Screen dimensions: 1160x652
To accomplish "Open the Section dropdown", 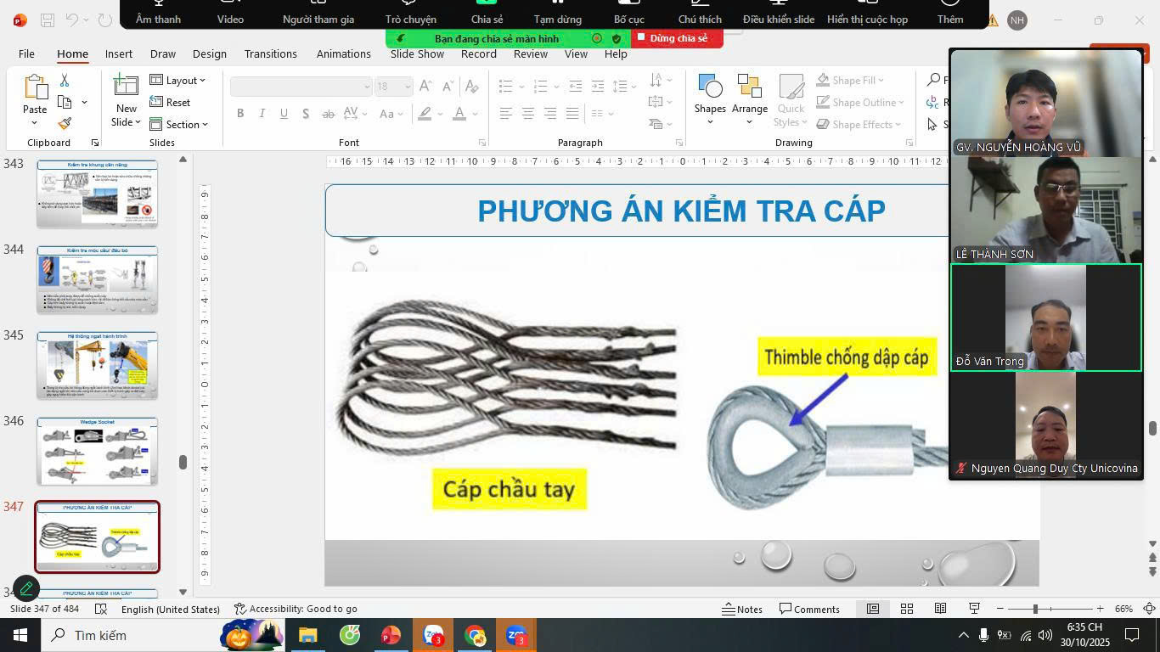I will (179, 124).
